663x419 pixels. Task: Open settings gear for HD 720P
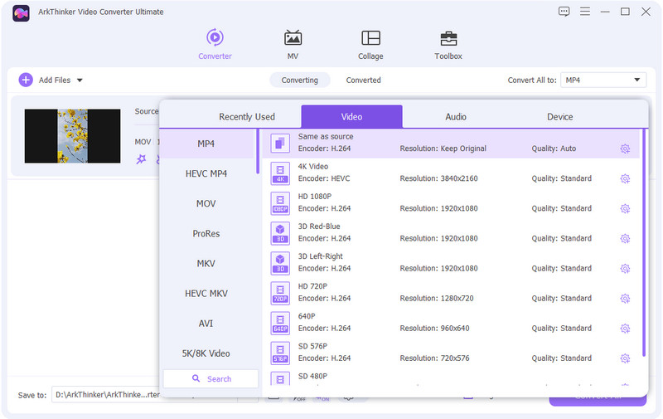coord(625,299)
